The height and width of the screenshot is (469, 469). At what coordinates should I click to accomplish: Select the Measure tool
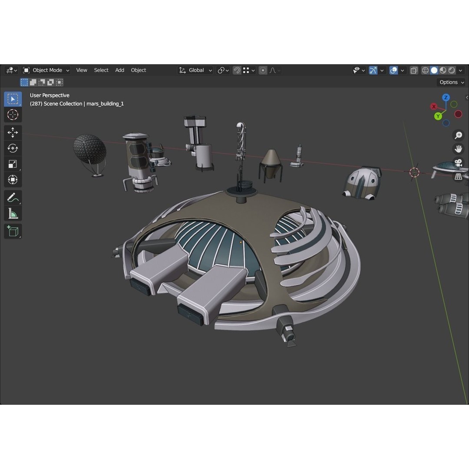pyautogui.click(x=13, y=213)
